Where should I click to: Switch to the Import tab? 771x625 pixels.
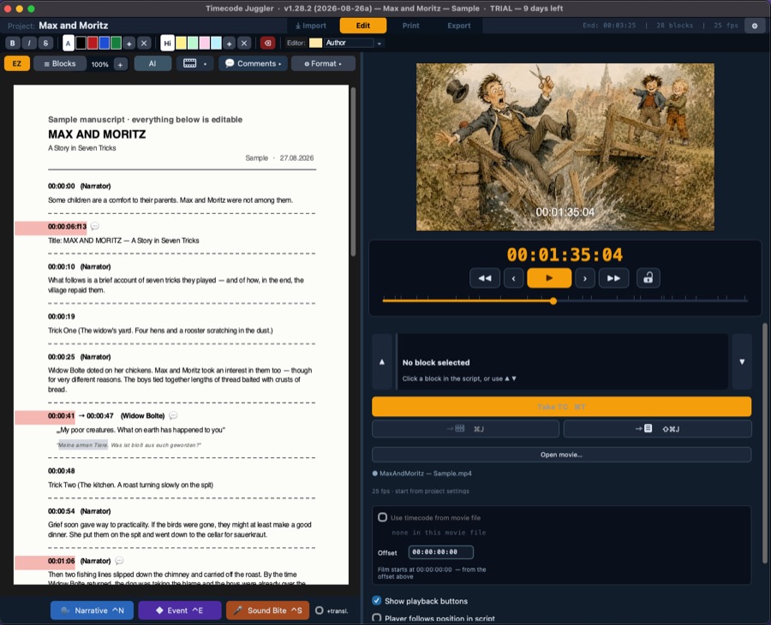(x=311, y=26)
